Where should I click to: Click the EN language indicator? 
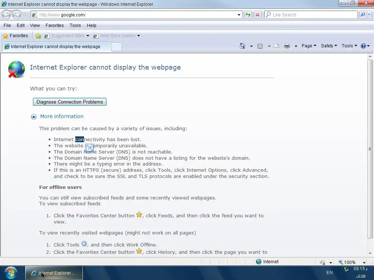(x=329, y=273)
